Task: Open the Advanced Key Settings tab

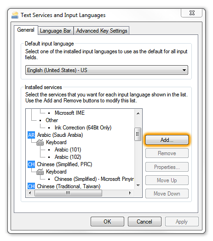Action: tap(102, 31)
